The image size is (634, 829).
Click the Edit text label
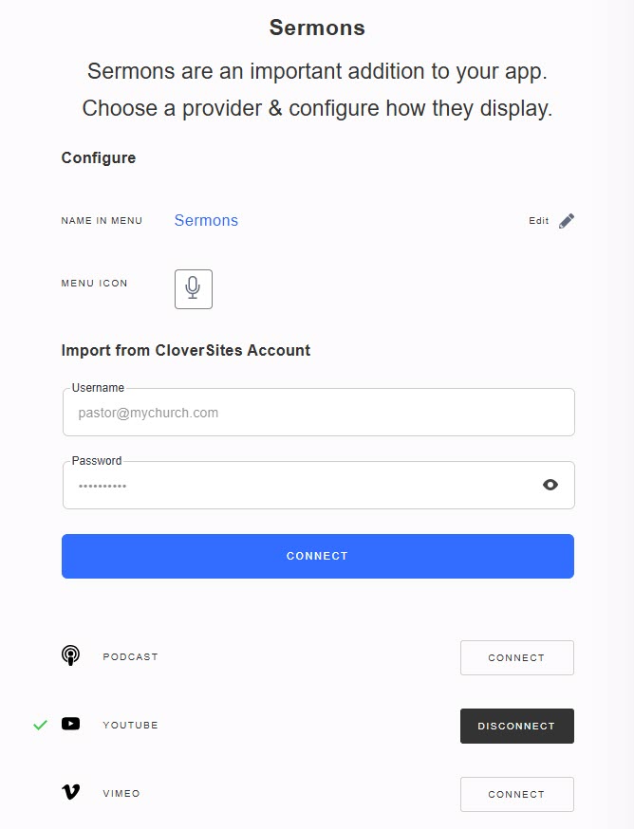(x=539, y=221)
